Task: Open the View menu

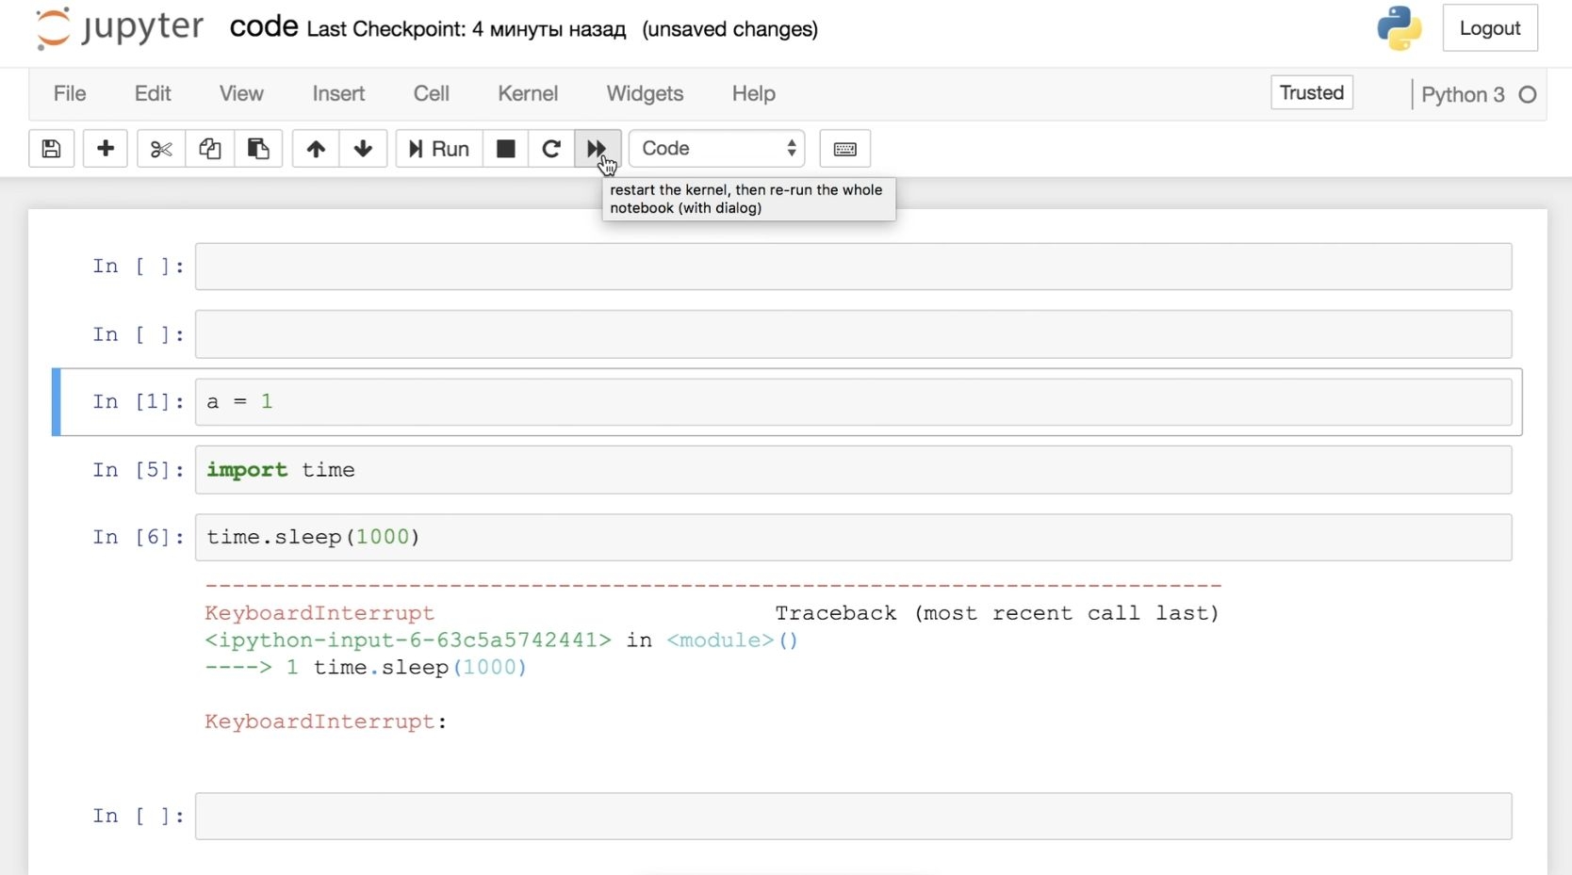Action: tap(241, 93)
